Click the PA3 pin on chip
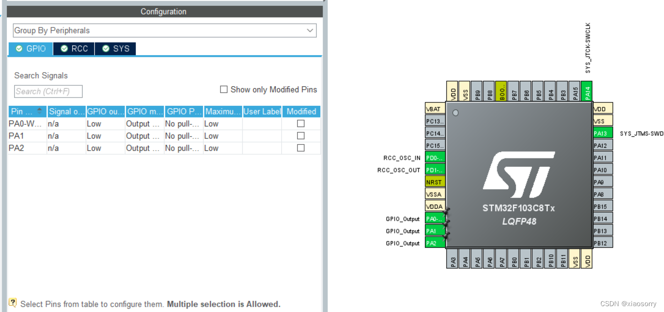 point(453,258)
